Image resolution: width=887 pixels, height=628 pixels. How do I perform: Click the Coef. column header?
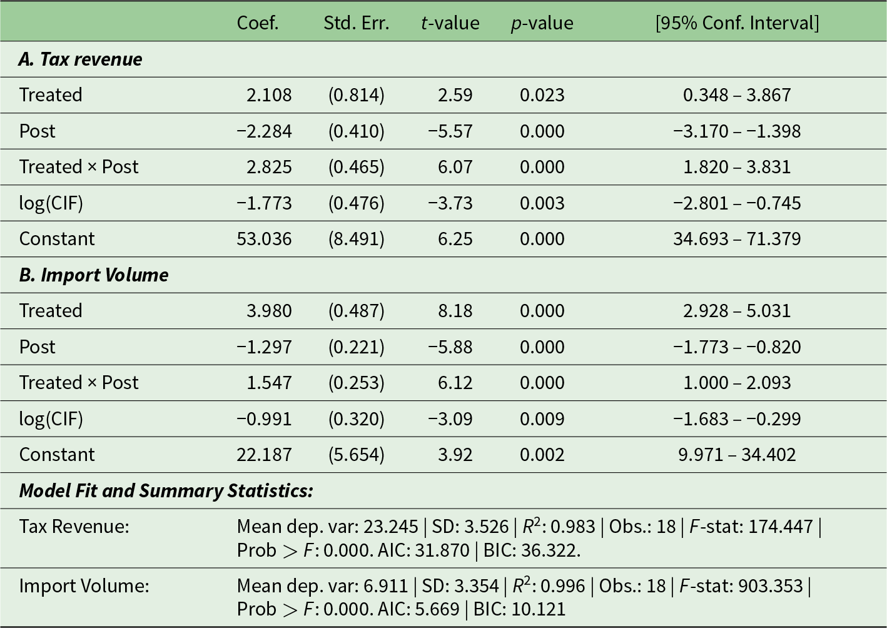[x=257, y=23]
